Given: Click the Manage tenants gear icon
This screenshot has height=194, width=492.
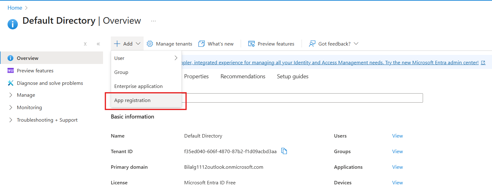Looking at the screenshot, I should coord(150,44).
